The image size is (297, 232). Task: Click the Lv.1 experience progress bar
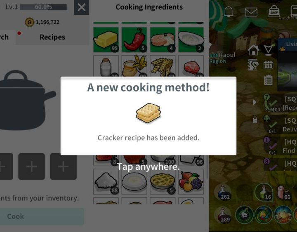43,7
